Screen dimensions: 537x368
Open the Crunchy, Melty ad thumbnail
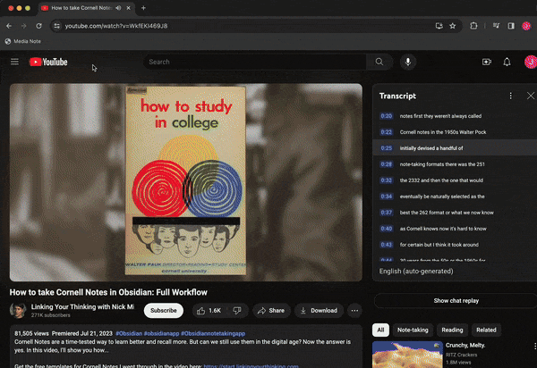407,355
